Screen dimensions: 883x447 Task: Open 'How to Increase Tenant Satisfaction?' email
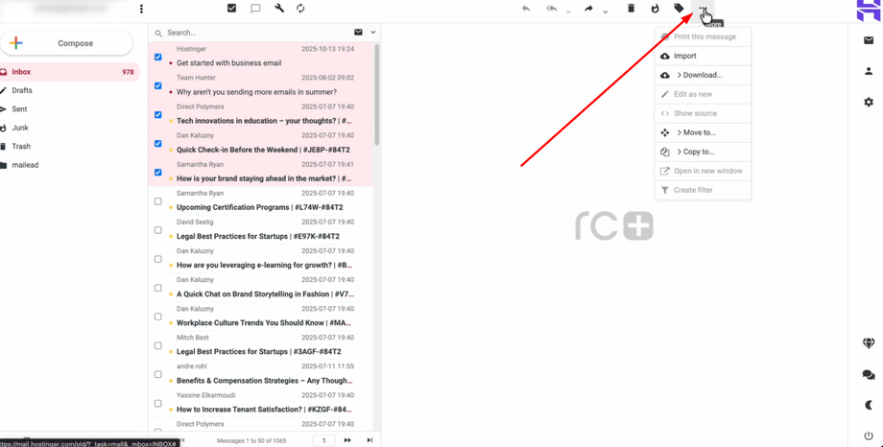coord(261,403)
